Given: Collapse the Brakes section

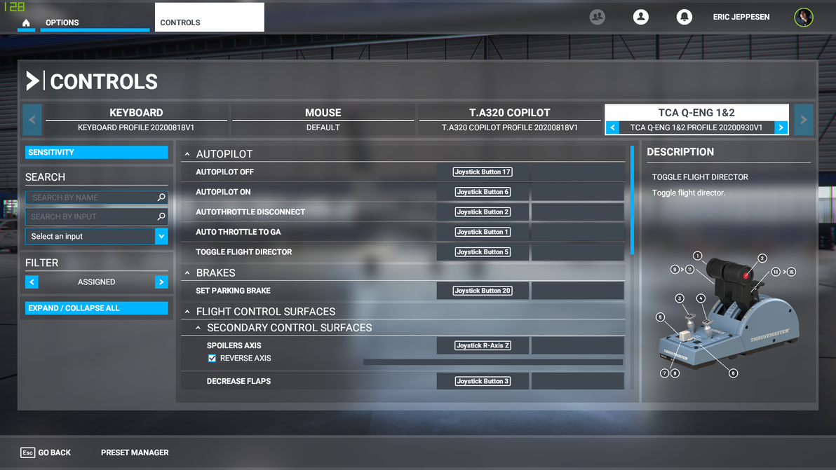Looking at the screenshot, I should 187,272.
